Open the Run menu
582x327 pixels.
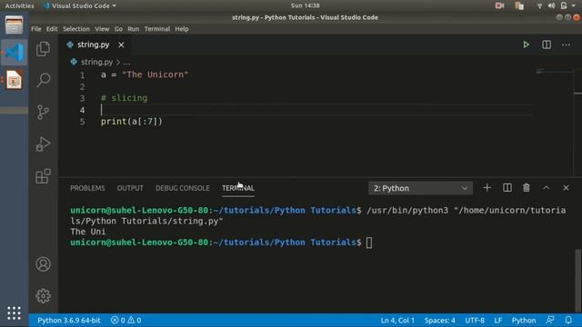[134, 29]
